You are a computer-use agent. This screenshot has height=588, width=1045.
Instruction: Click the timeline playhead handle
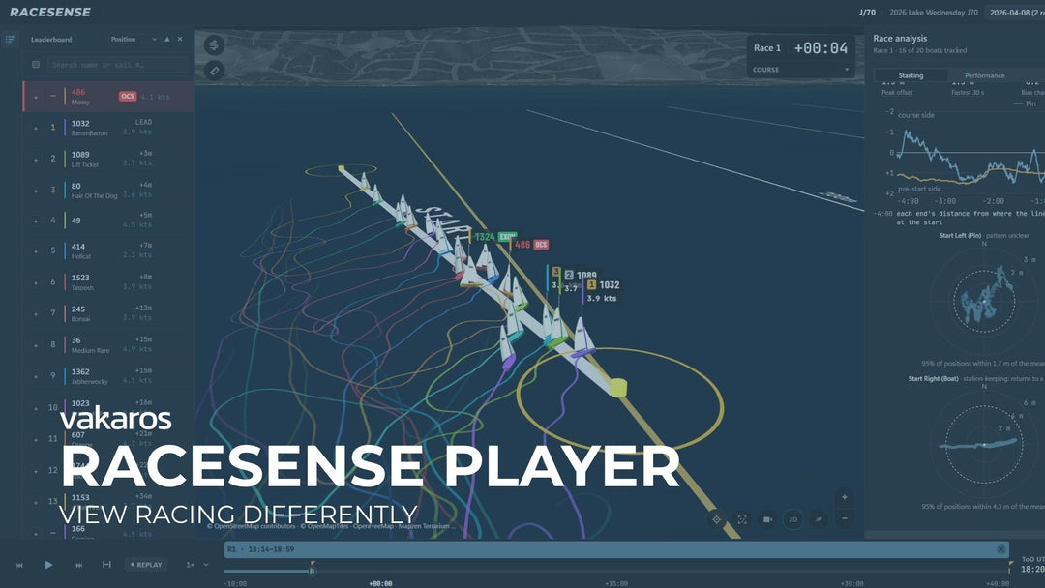312,570
